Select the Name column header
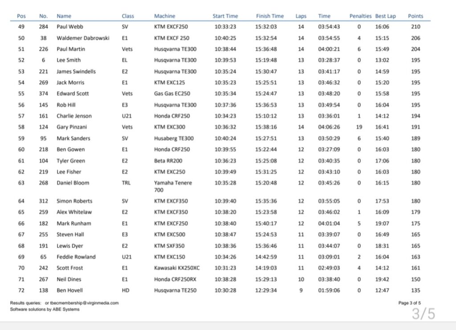Viewport: 456px width, 330px height. point(64,16)
